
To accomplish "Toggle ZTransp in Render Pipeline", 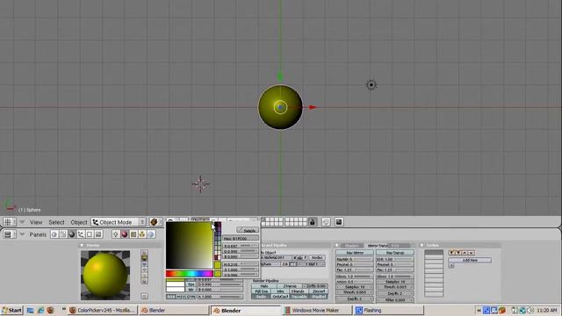I will pos(290,286).
